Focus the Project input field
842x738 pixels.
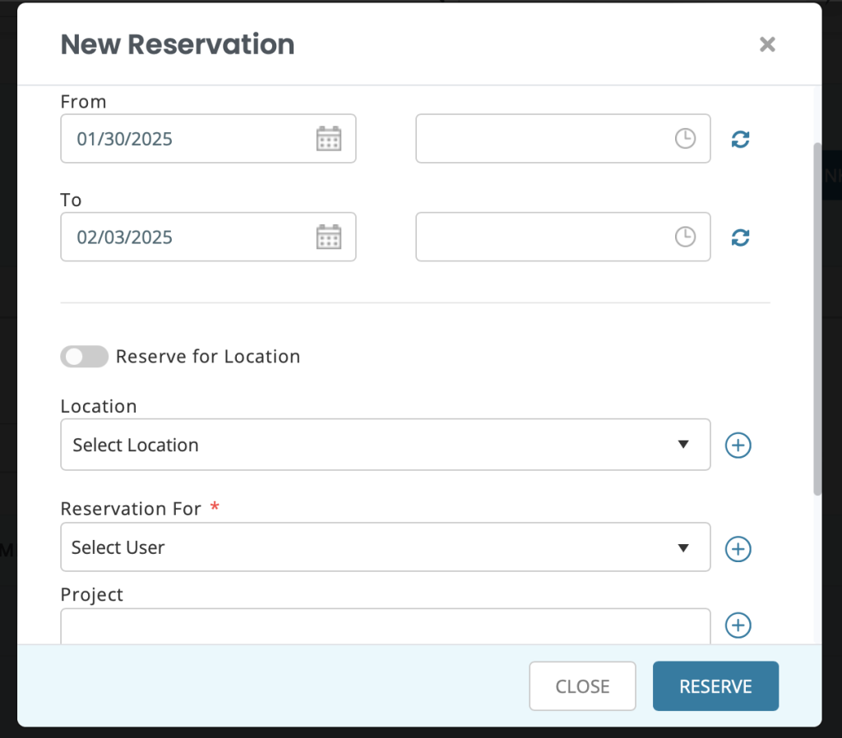point(386,626)
